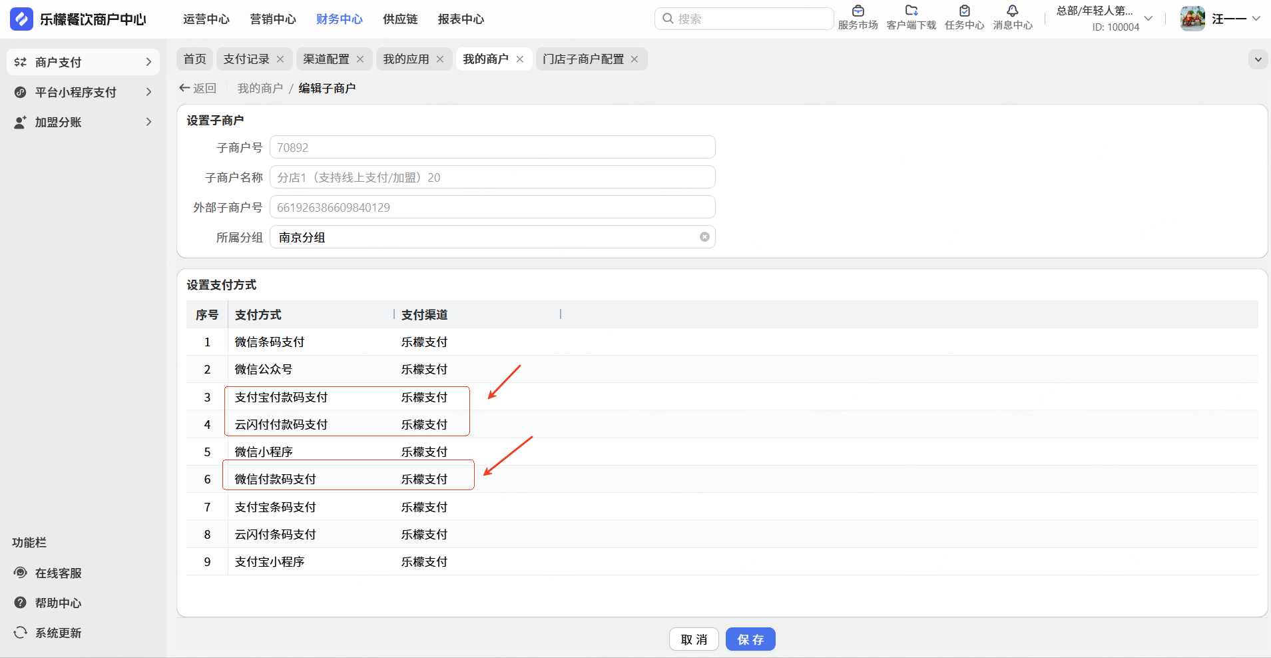Switch to the 首页 tab

pyautogui.click(x=195, y=59)
